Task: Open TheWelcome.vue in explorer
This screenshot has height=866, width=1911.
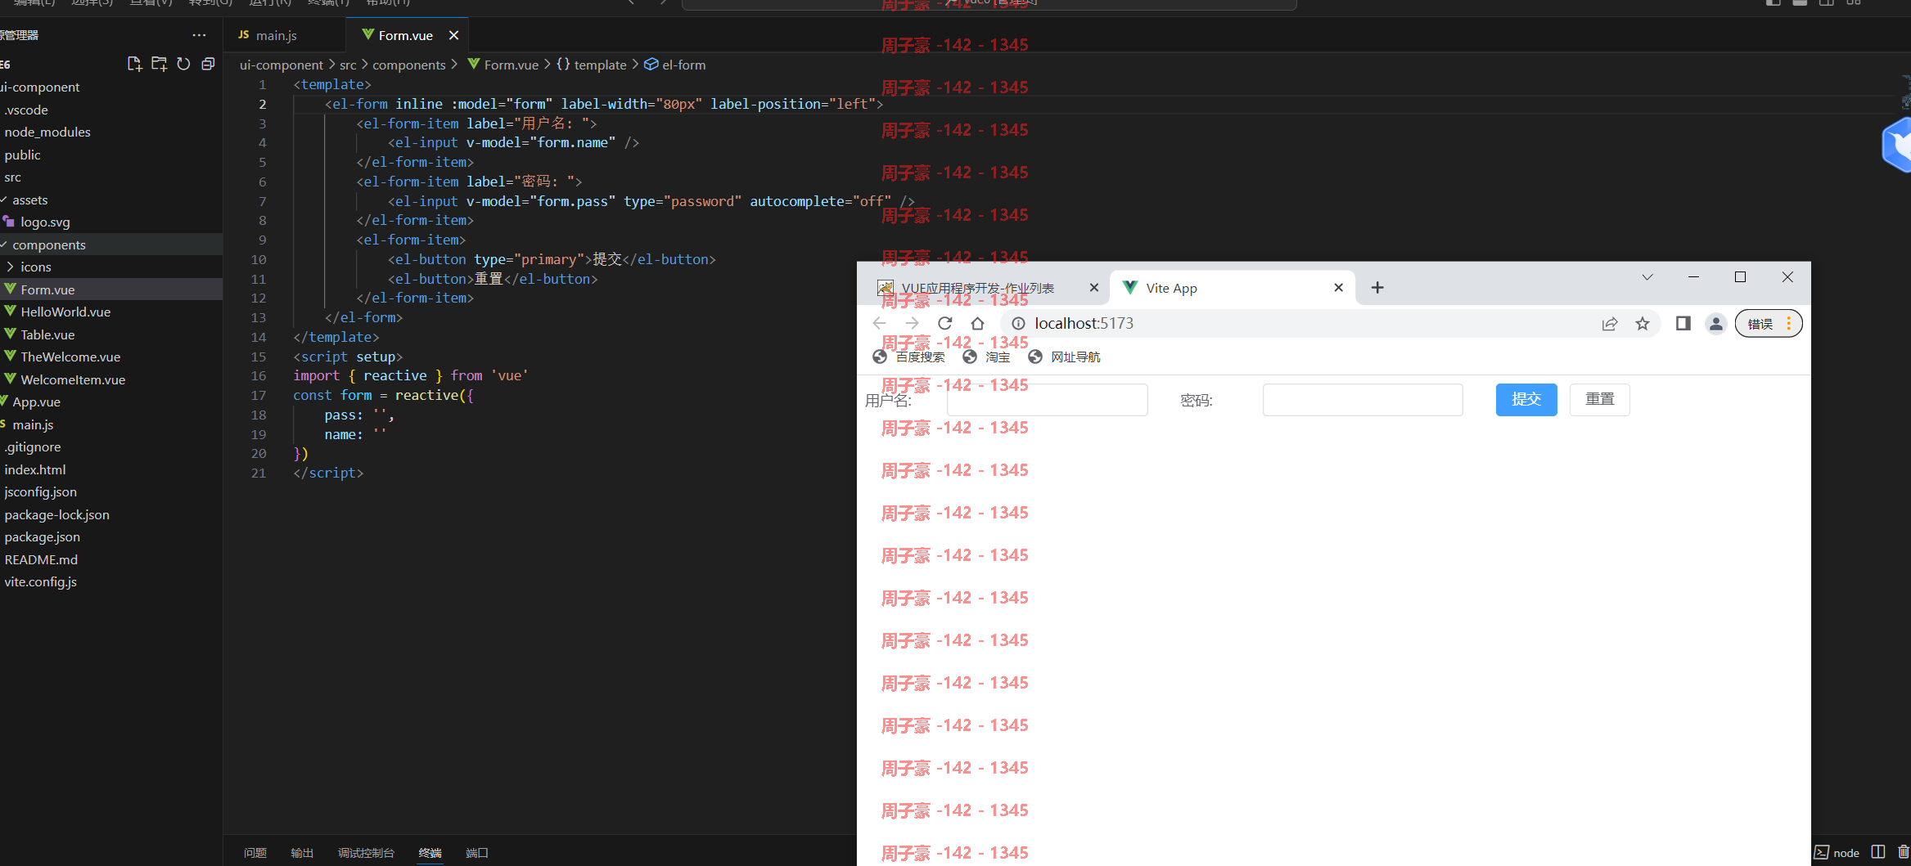Action: click(70, 357)
